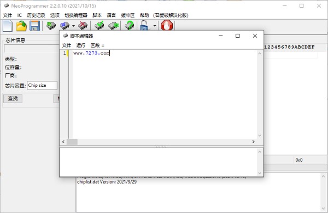328x213 pixels.
Task: Open 文件 menu in script editor
Action: 67,45
